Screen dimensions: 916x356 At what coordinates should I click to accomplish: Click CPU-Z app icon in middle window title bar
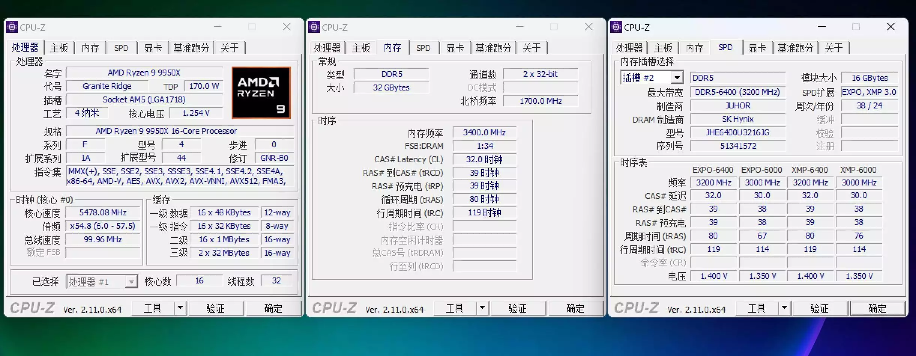pos(314,27)
